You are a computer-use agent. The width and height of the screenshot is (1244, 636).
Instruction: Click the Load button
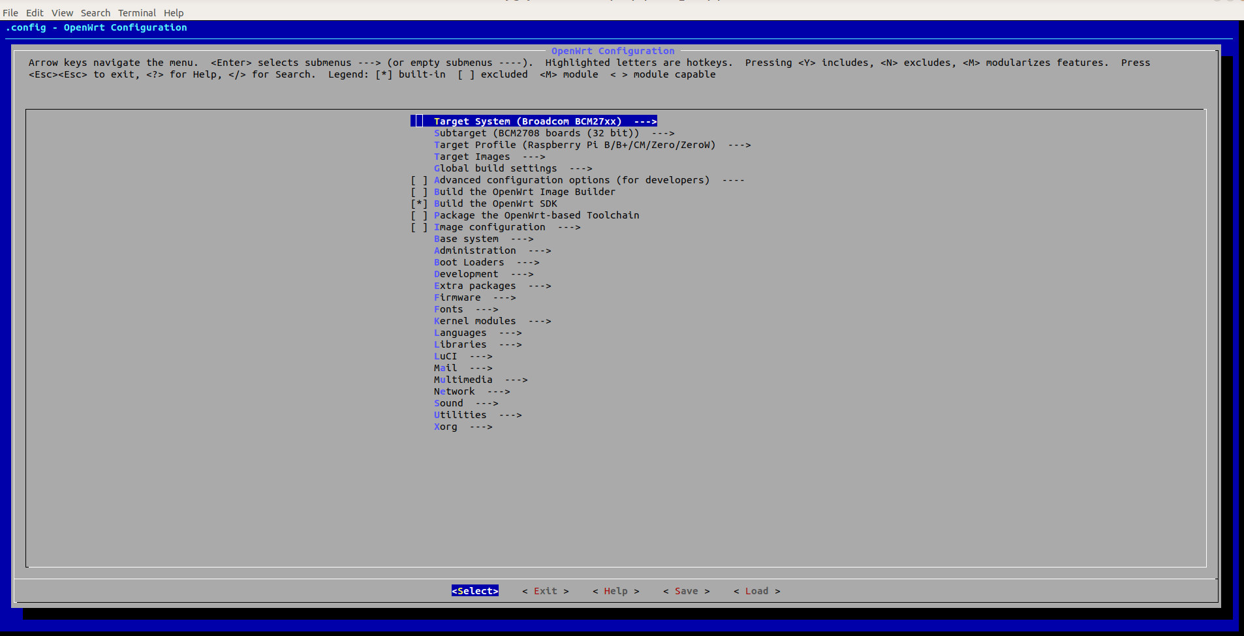pyautogui.click(x=757, y=591)
